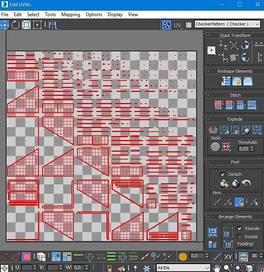264x272 pixels.
Task: Open the Tools menu
Action: [50, 15]
